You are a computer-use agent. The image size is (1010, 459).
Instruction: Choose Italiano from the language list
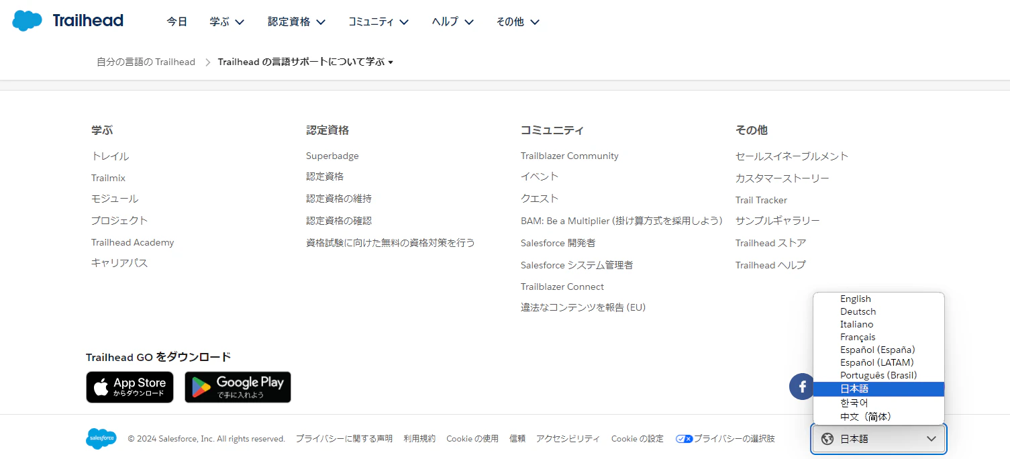[x=878, y=324]
